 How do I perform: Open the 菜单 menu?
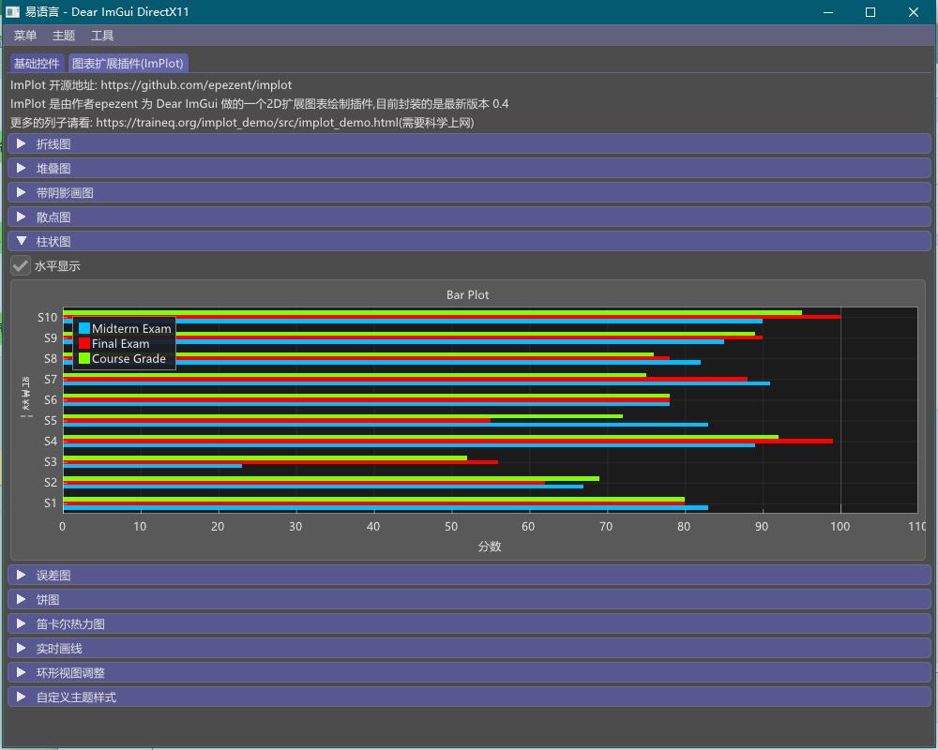pyautogui.click(x=25, y=36)
